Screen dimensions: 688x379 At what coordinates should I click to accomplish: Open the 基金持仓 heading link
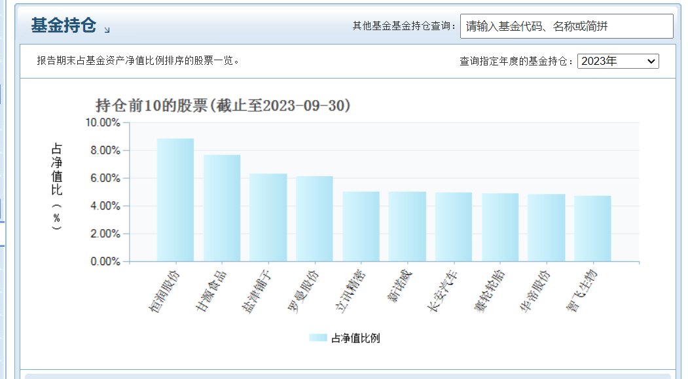pos(63,26)
